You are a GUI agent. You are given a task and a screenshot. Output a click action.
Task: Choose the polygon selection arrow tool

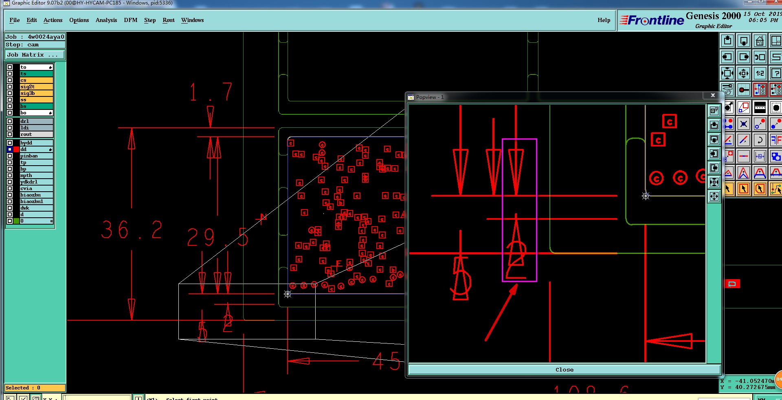(x=760, y=189)
